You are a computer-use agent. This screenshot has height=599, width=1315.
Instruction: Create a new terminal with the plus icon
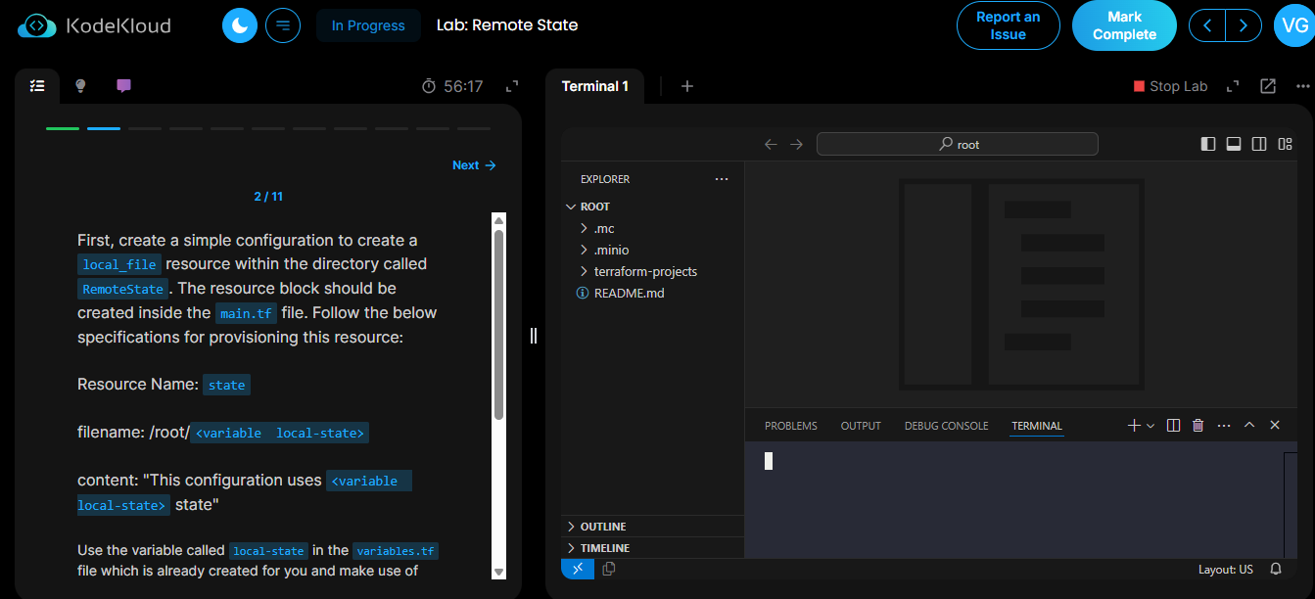pyautogui.click(x=1134, y=426)
